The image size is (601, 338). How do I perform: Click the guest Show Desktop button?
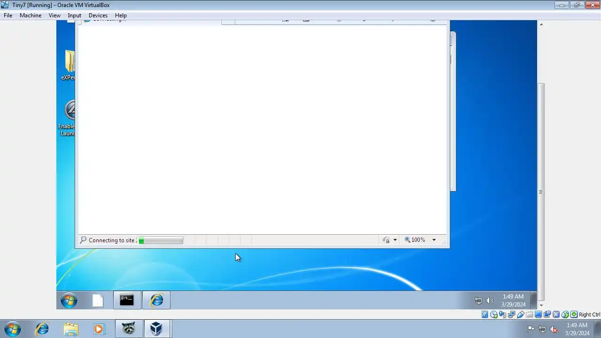pos(534,300)
